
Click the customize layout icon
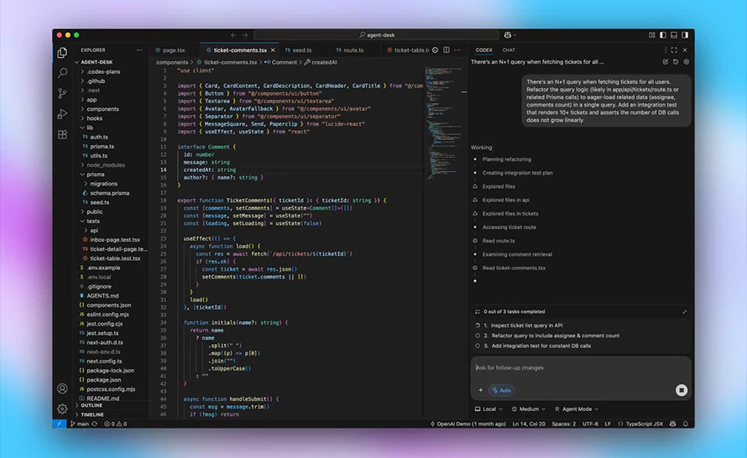coord(651,34)
